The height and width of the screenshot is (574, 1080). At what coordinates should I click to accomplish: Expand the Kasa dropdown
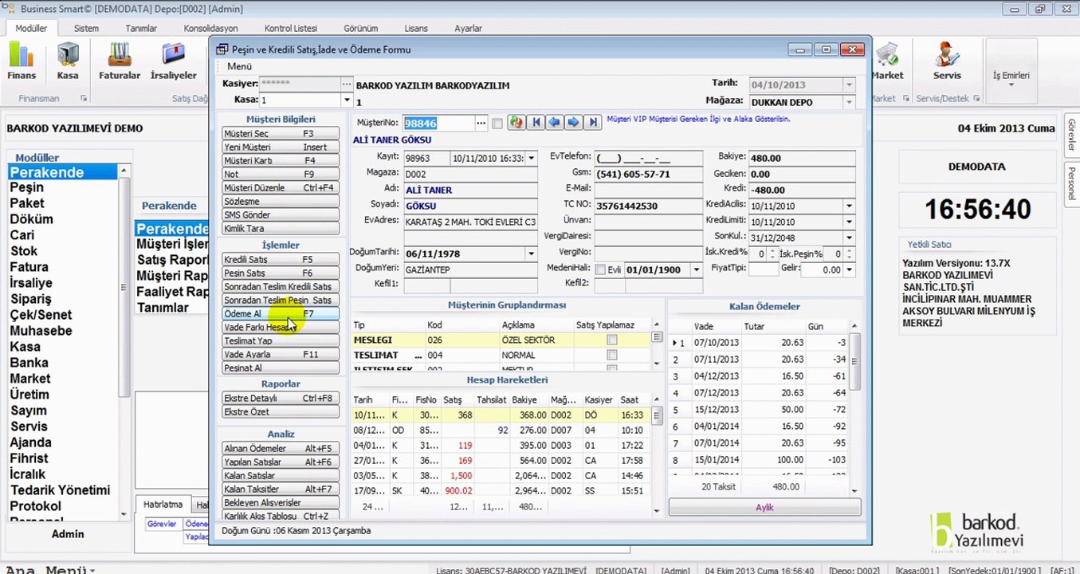pos(347,100)
